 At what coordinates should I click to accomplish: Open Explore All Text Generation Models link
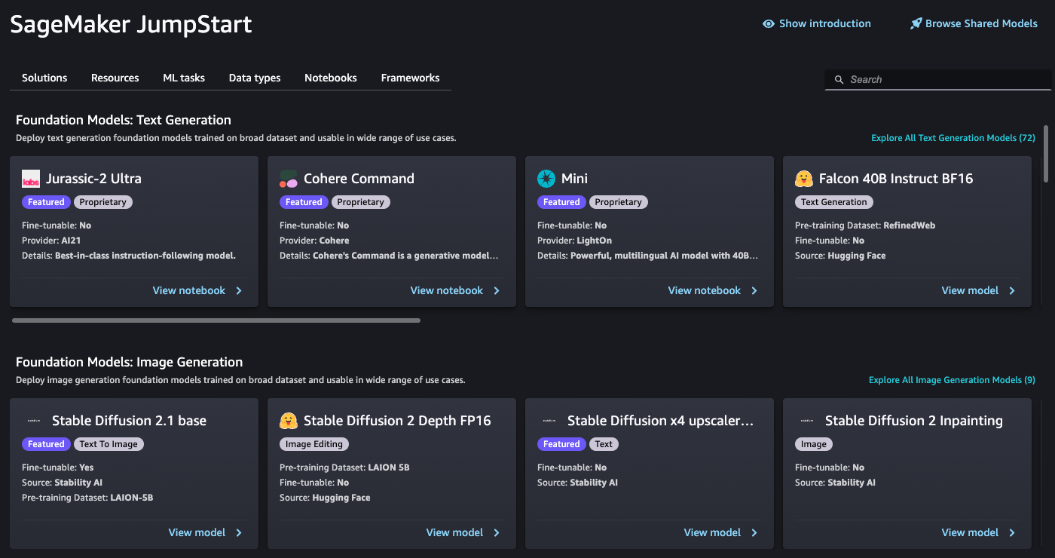pyautogui.click(x=953, y=138)
